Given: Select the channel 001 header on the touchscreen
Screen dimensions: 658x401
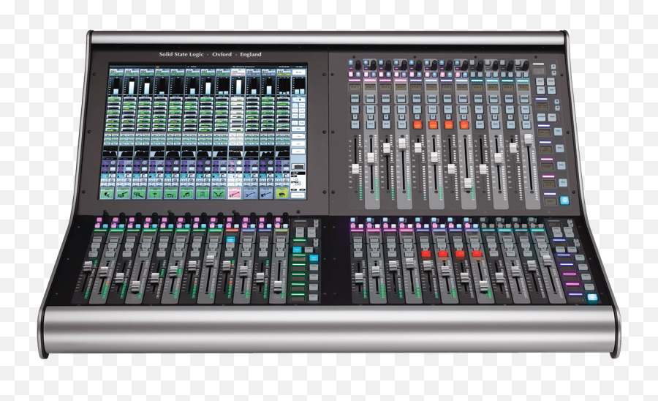Looking at the screenshot, I should pos(117,72).
